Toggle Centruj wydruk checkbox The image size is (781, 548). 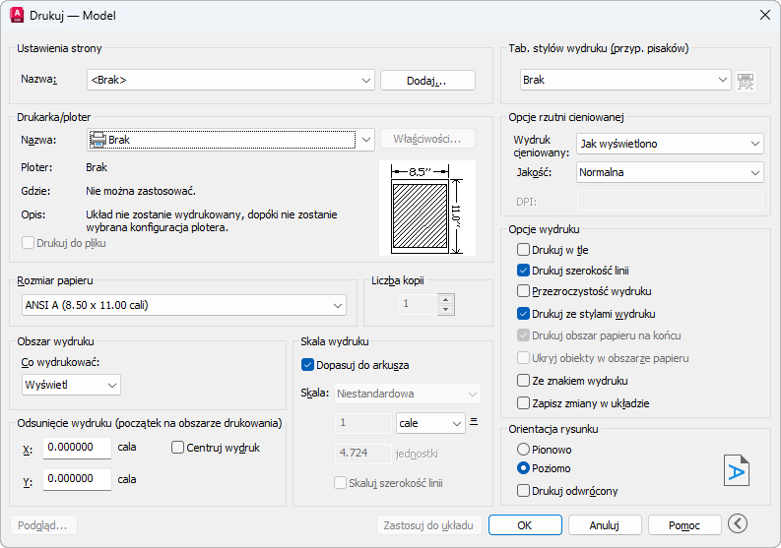click(178, 448)
